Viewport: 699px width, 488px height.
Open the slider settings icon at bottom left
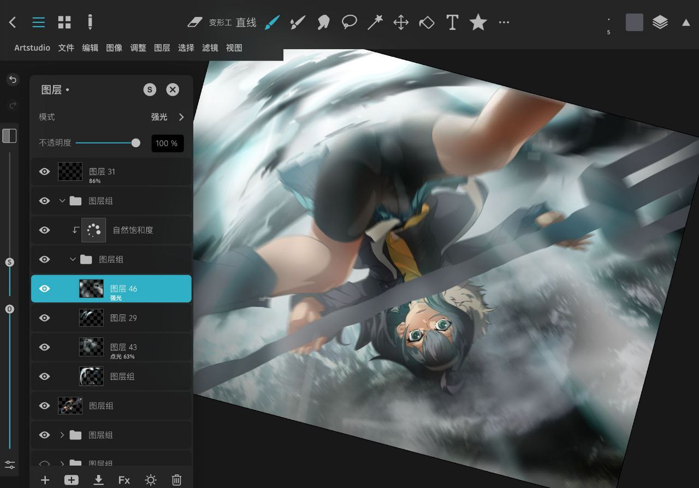(10, 465)
